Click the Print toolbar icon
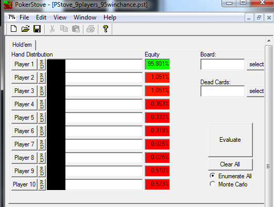The width and height of the screenshot is (274, 207). pyautogui.click(x=91, y=29)
